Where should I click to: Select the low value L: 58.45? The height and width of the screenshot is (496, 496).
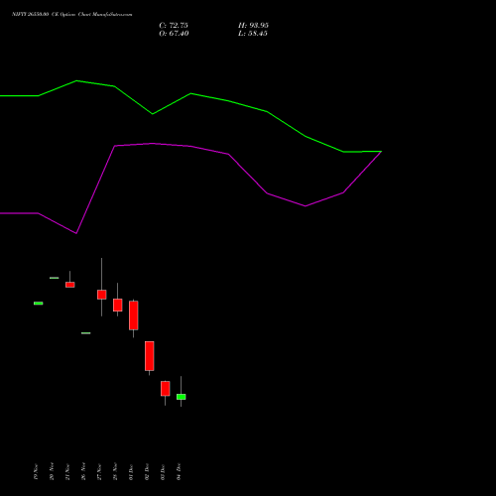[x=253, y=34]
